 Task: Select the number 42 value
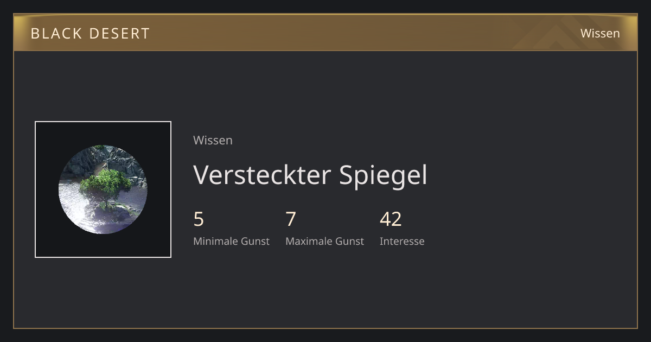[391, 219]
